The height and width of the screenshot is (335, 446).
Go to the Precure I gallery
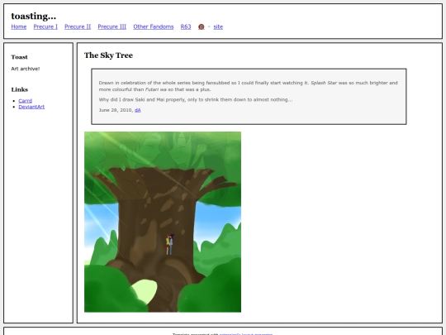[45, 26]
